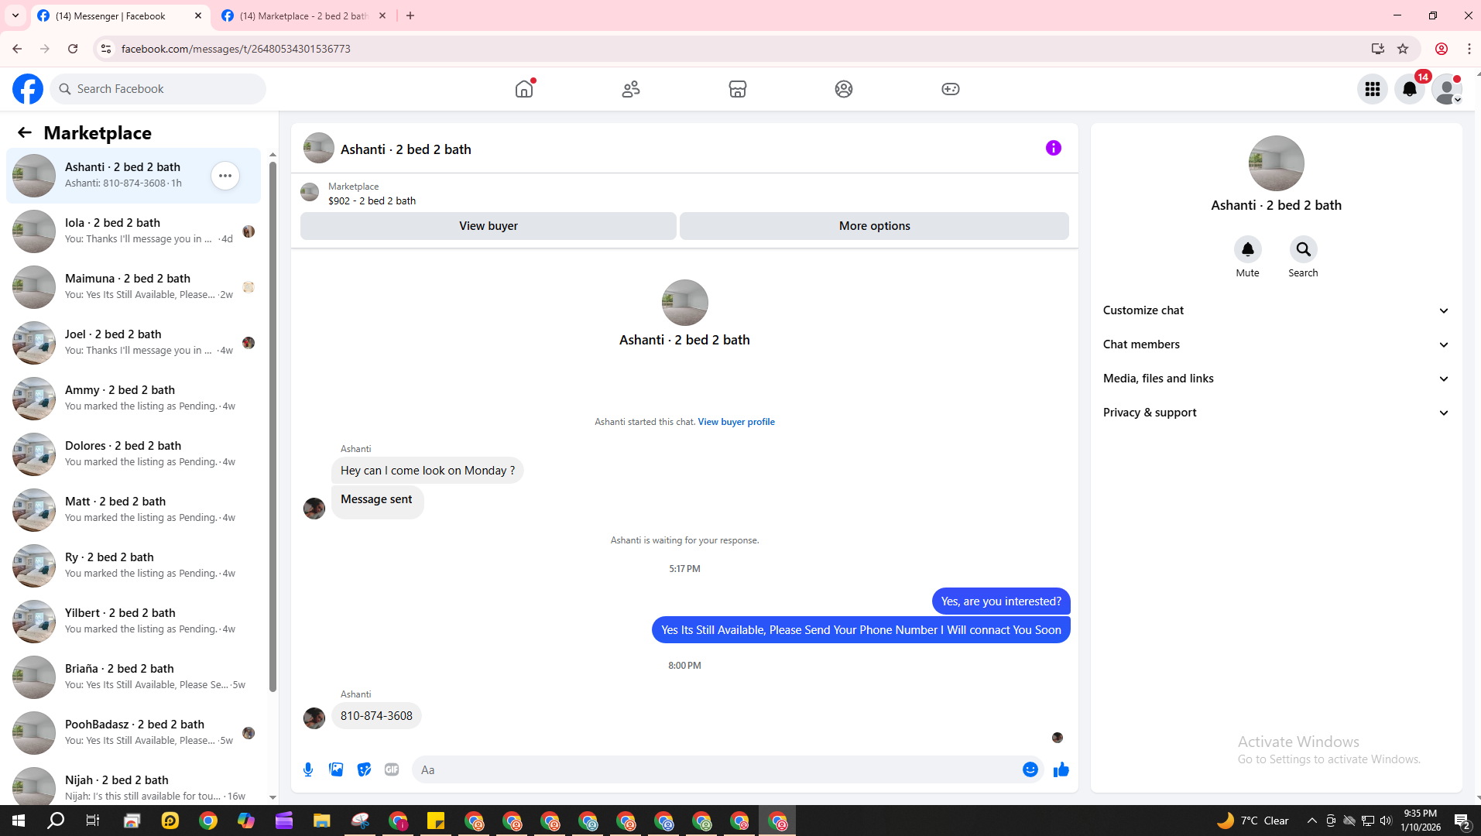
Task: Open Facebook home feed icon
Action: tap(524, 89)
